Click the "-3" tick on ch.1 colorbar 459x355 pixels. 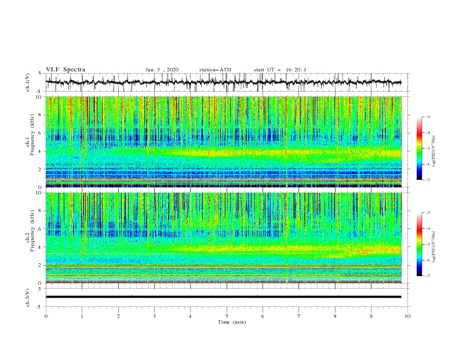427,117
